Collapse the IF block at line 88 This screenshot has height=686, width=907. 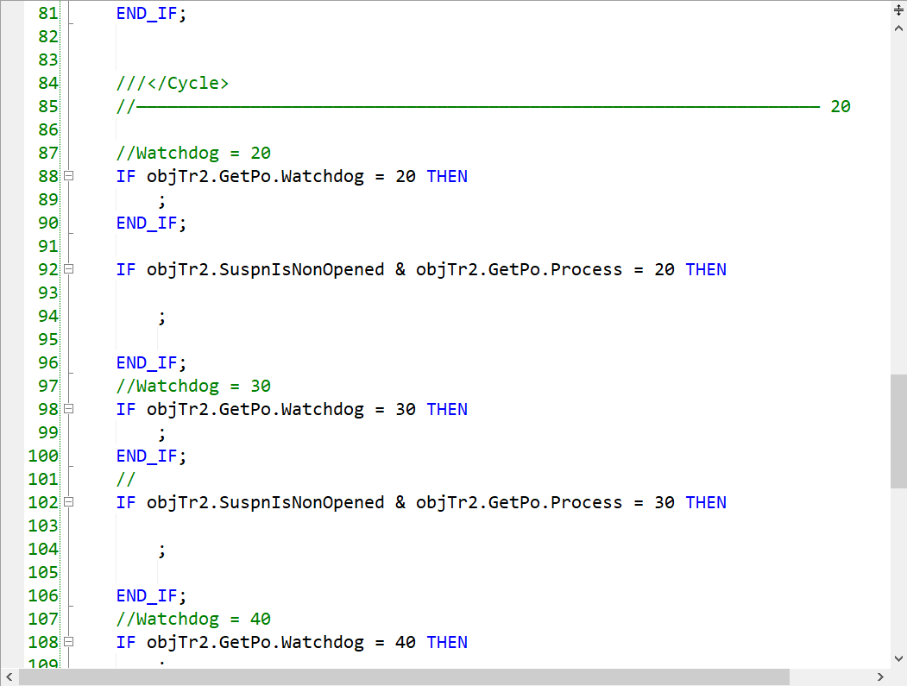pos(69,176)
